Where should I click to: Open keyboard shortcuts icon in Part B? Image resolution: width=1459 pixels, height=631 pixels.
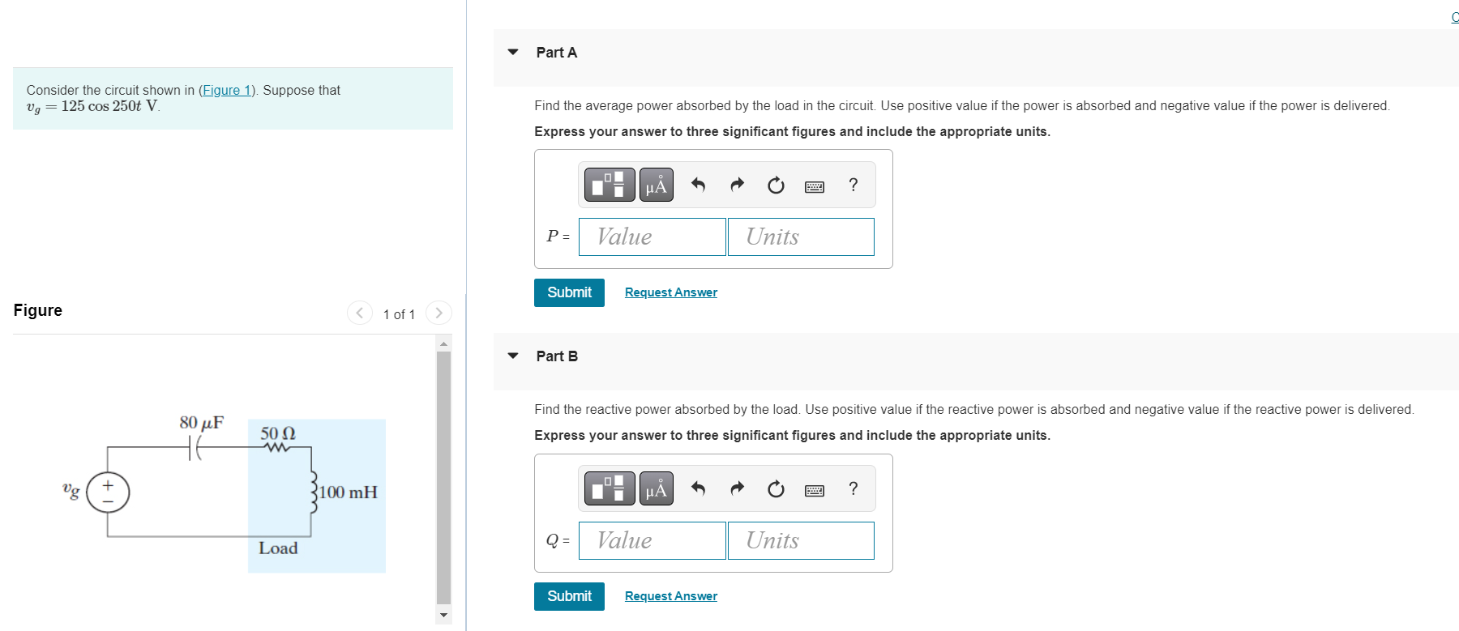point(815,490)
